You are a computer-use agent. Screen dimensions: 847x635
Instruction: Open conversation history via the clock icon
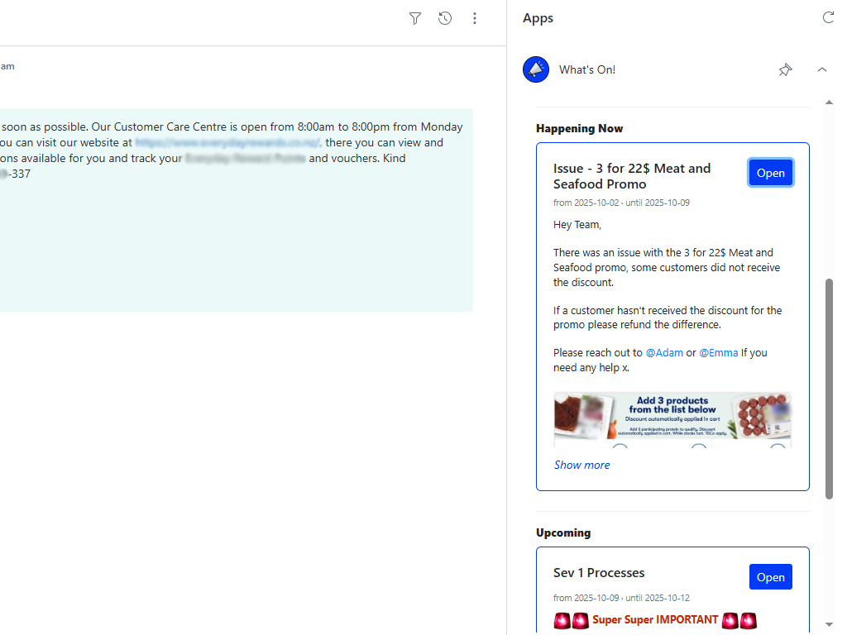click(445, 18)
